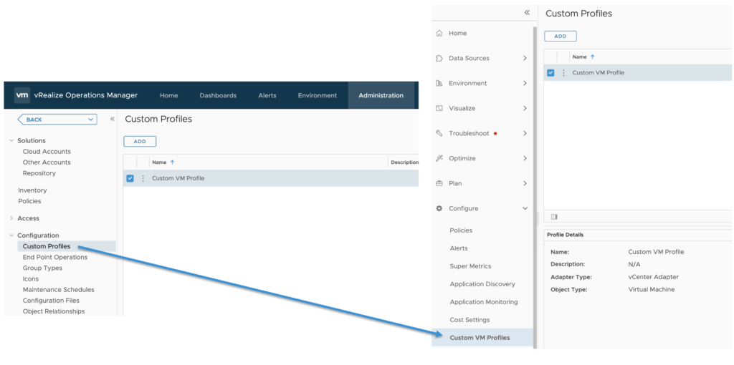Expand the Data Sources submenu chevron
This screenshot has width=734, height=365.
525,59
